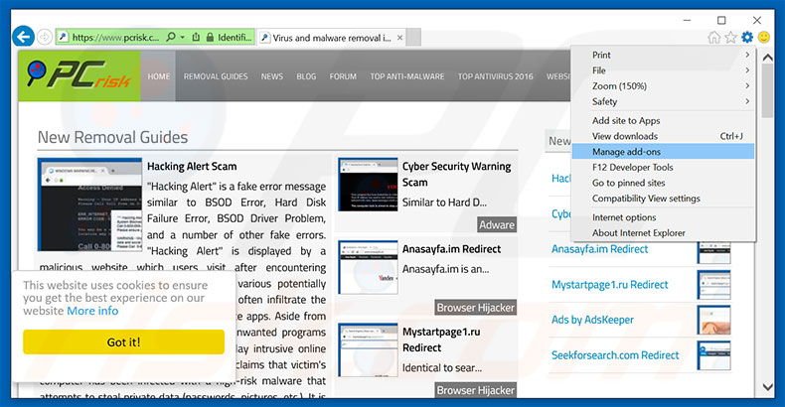Click the Home house icon

click(714, 38)
